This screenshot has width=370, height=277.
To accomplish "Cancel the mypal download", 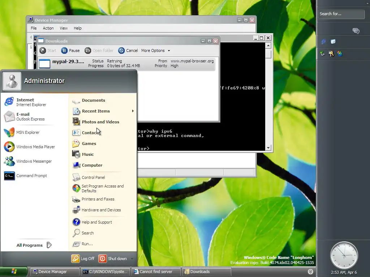I will [x=128, y=50].
